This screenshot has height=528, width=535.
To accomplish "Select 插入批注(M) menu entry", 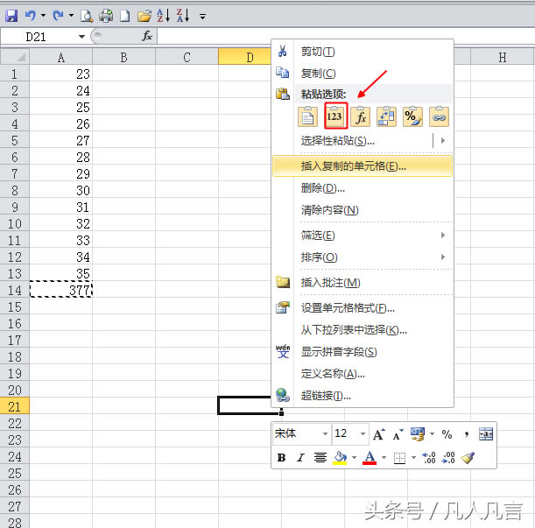I will (363, 282).
